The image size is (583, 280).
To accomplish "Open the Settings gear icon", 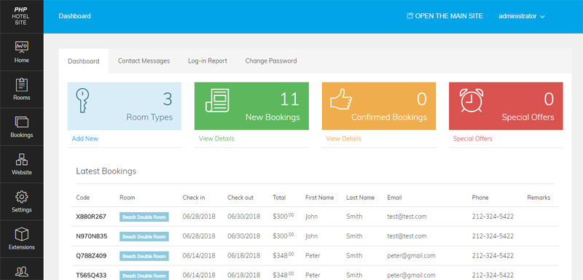I will [x=22, y=197].
